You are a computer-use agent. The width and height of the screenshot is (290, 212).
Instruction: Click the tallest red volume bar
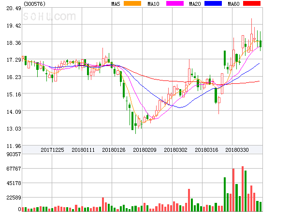point(243,189)
